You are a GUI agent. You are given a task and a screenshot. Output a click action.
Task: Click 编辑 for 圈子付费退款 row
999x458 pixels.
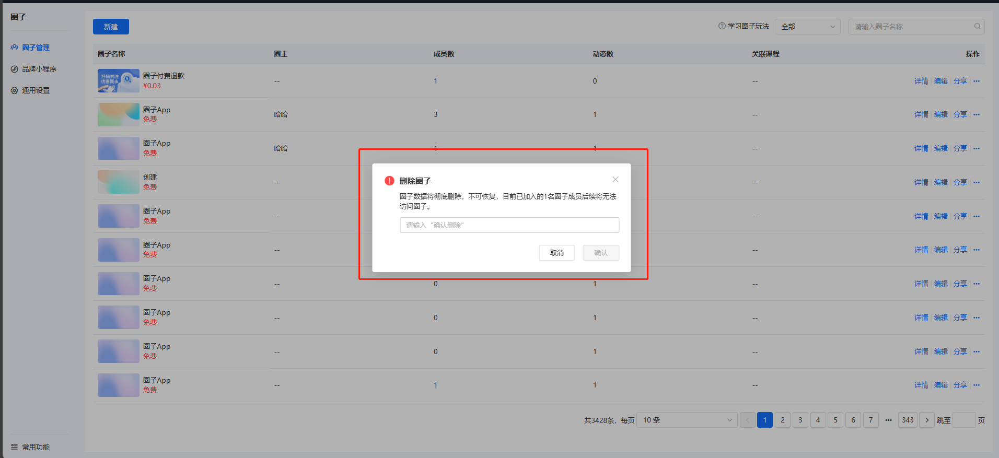point(941,81)
